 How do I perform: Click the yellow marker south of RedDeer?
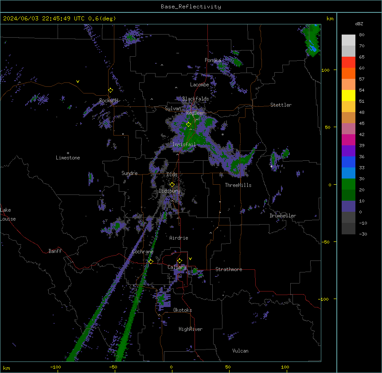point(188,124)
